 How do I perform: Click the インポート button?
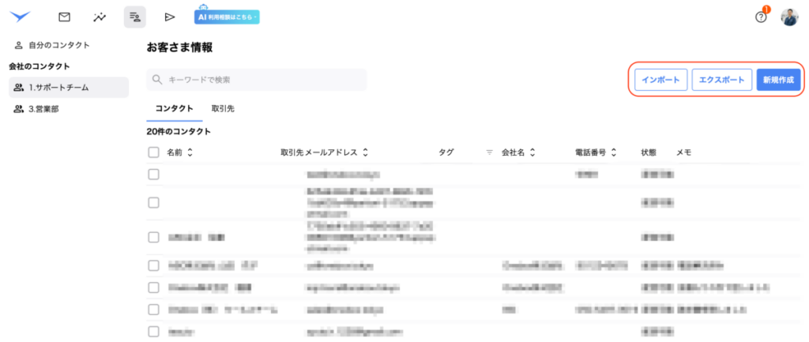point(660,80)
